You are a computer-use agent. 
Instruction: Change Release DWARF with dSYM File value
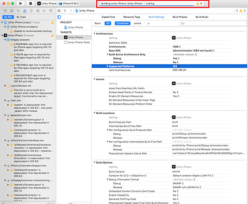187,187
